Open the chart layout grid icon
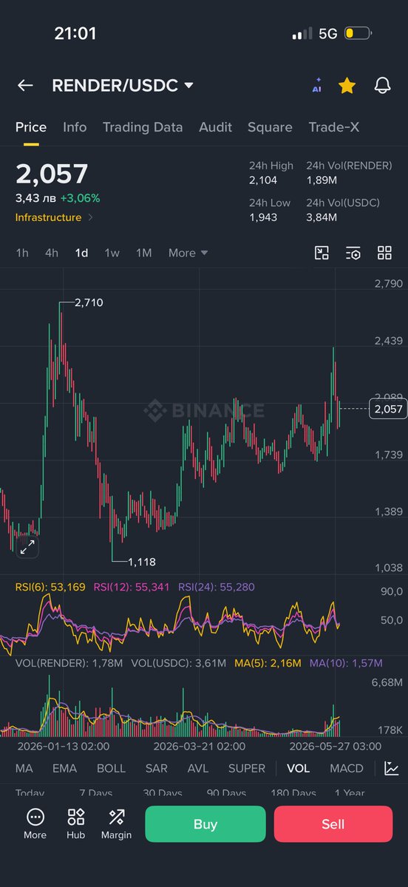The height and width of the screenshot is (887, 408). 384,253
